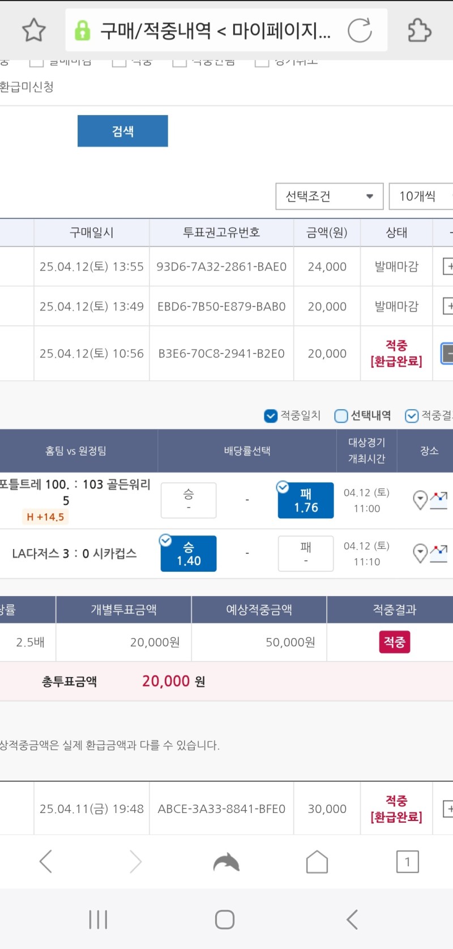Viewport: 453px width, 949px height.
Task: Click the address bar page title
Action: [215, 30]
